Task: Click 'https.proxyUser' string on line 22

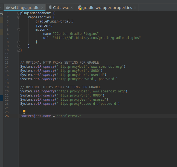Action: coord(73,100)
